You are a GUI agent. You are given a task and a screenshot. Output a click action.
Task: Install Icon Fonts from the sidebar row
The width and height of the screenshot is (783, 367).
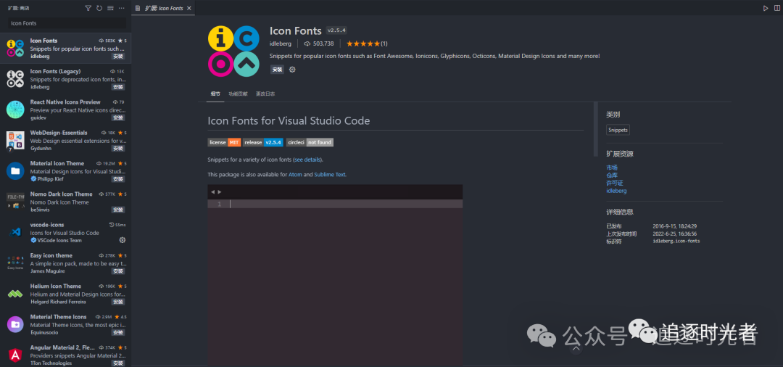pos(118,57)
